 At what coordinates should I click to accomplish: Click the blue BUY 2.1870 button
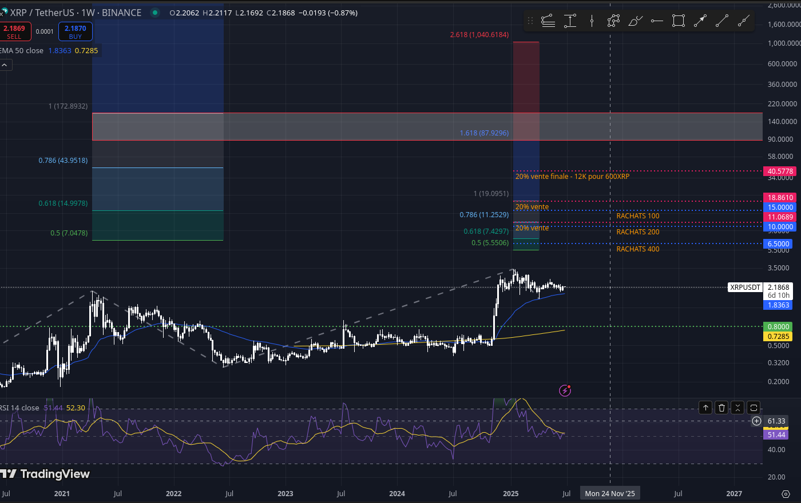coord(76,32)
